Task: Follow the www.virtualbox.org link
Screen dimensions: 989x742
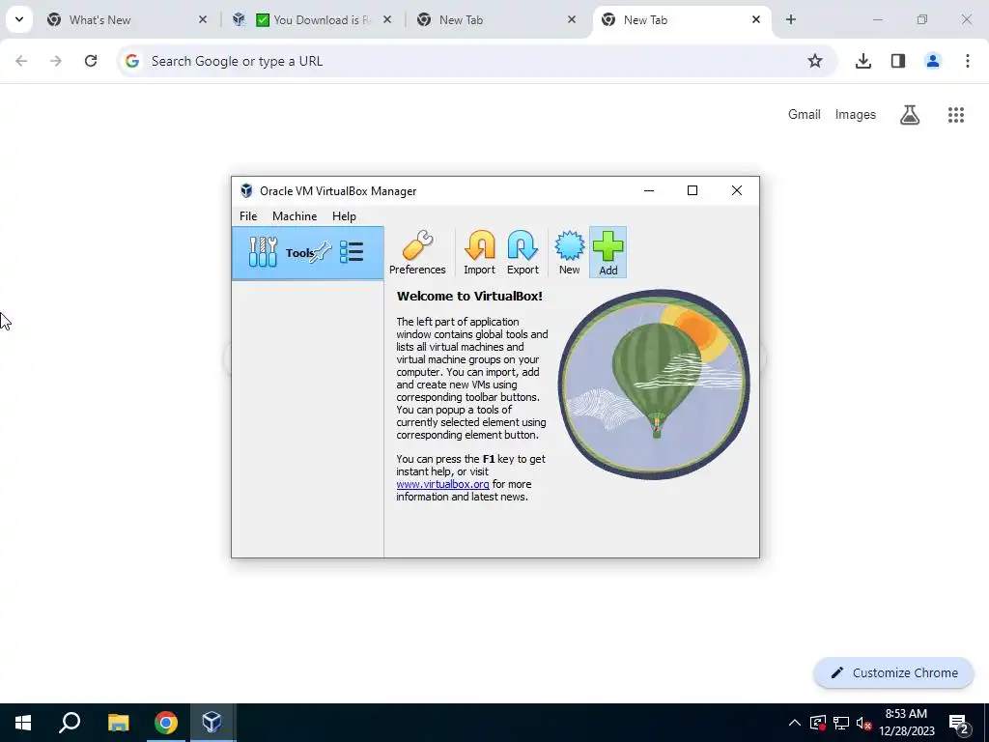Action: coord(442,484)
